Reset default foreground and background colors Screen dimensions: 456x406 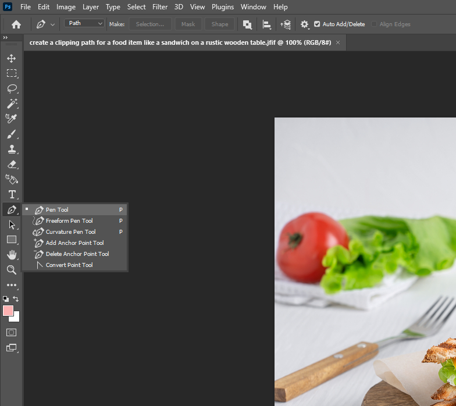[6, 299]
